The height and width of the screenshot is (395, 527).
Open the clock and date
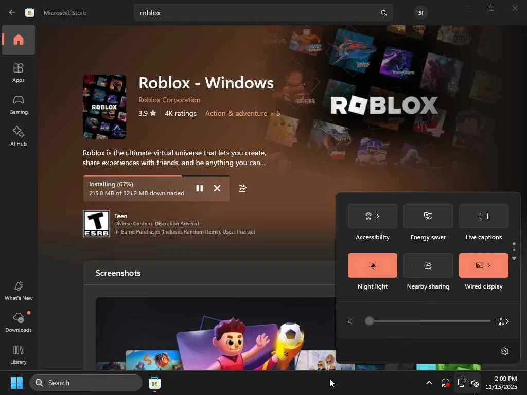501,383
